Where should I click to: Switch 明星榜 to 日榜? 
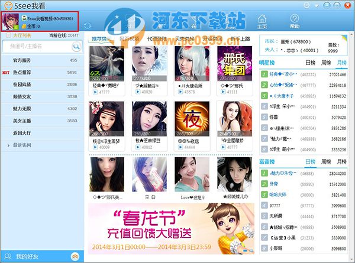pyautogui.click(x=310, y=63)
